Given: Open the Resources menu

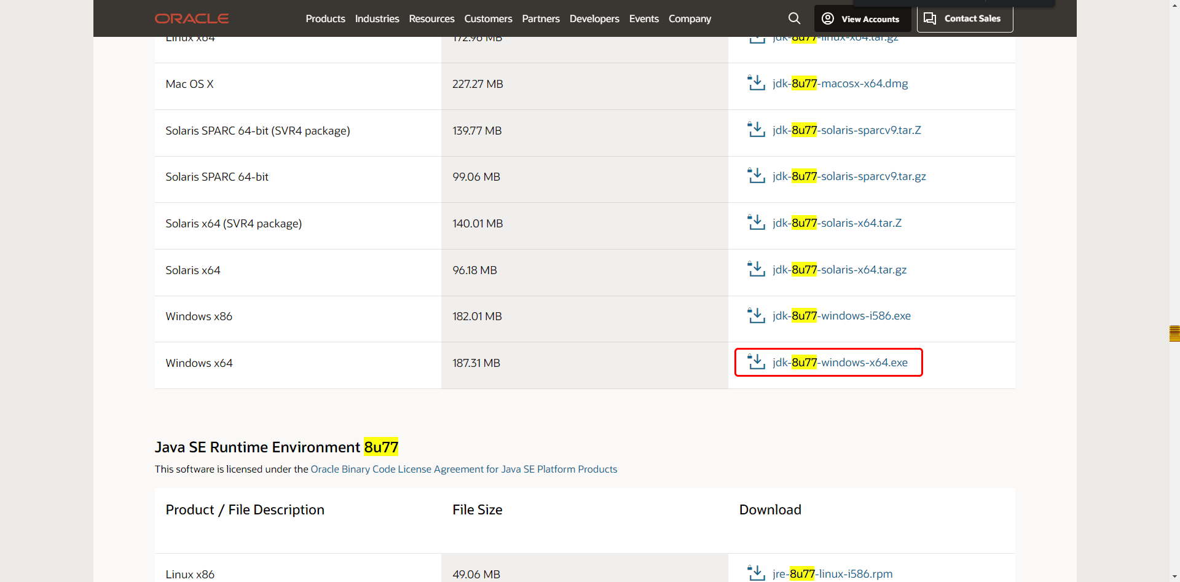Looking at the screenshot, I should click(x=431, y=18).
